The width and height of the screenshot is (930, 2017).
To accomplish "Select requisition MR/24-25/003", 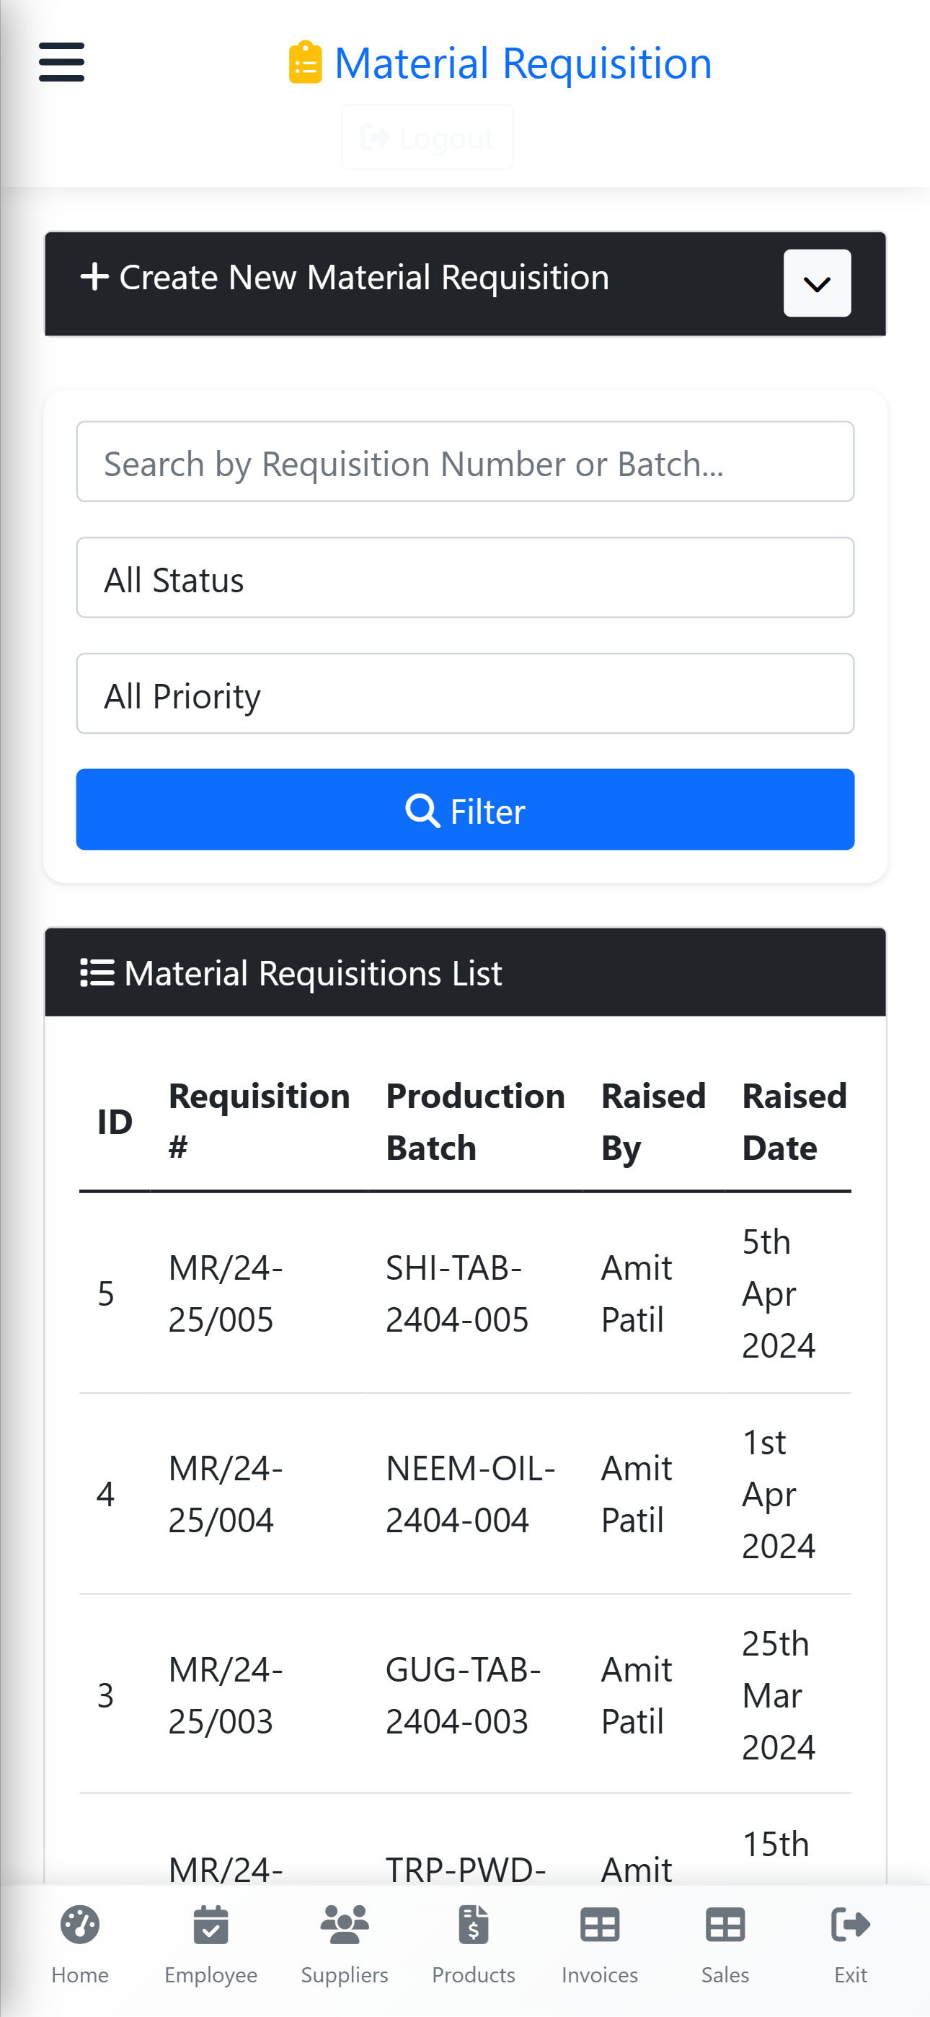I will click(226, 1695).
